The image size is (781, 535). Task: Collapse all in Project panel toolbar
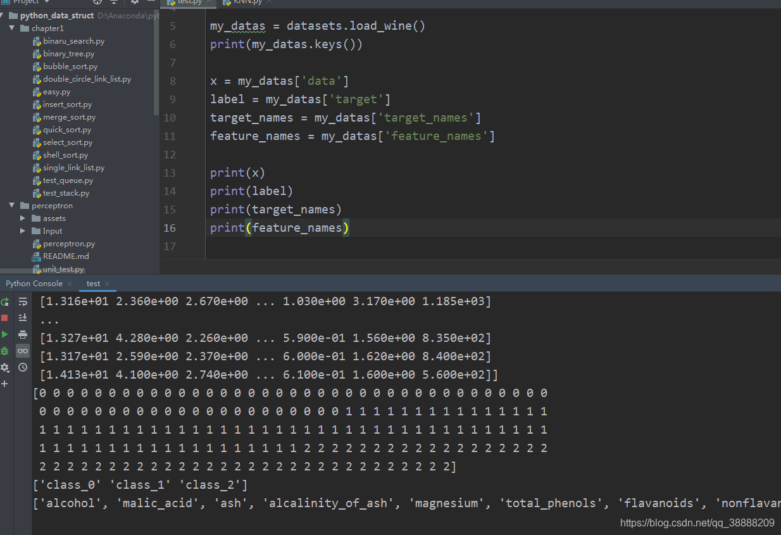(x=113, y=3)
